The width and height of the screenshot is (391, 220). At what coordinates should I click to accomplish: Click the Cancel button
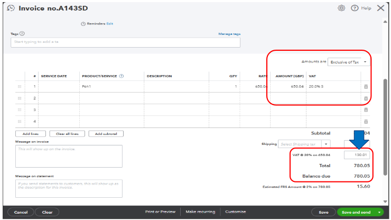21,212
